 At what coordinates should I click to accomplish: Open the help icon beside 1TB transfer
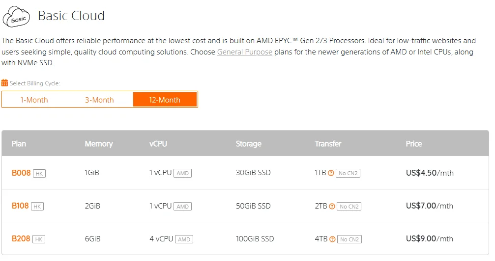pos(331,173)
